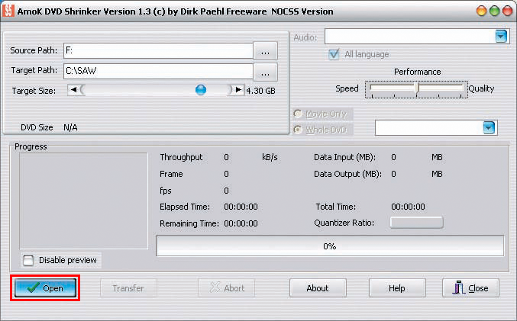Click the Quality label beside the slider

pos(481,89)
